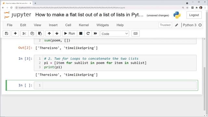Open the cell type Code dropdown
The width and height of the screenshot is (208, 117).
tap(115, 34)
